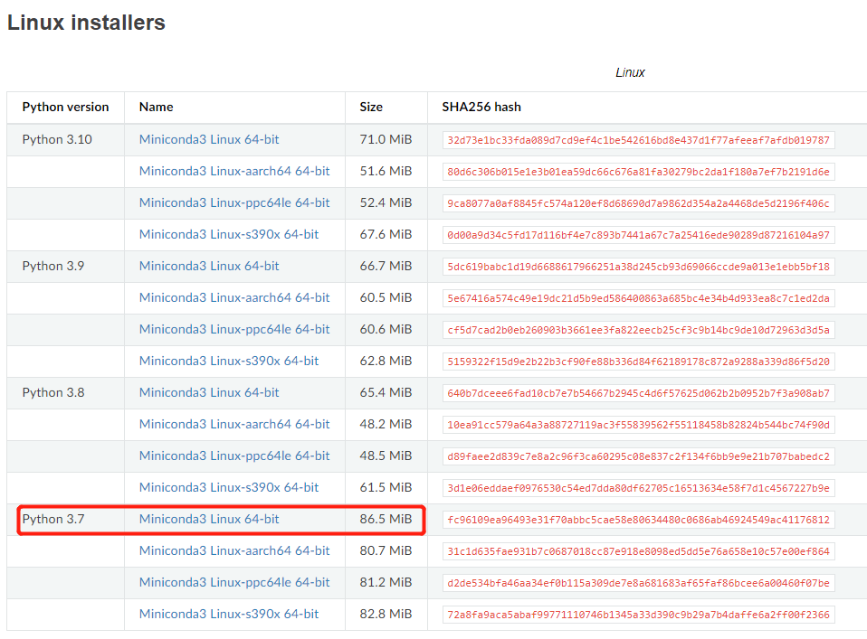The image size is (867, 639).
Task: Click the 52.4 MiB Miniconda3 Linux-ppc64le link
Action: pos(234,203)
